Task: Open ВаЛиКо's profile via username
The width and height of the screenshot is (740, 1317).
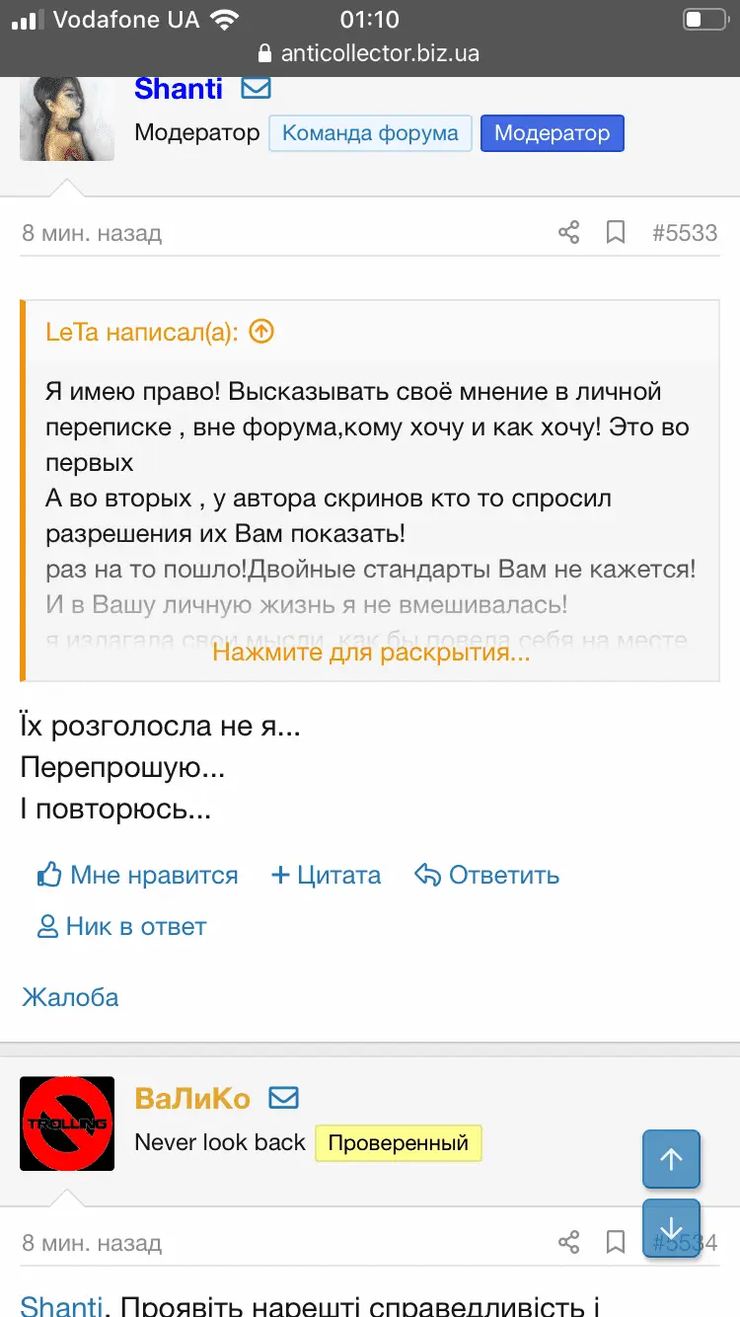Action: click(192, 1098)
